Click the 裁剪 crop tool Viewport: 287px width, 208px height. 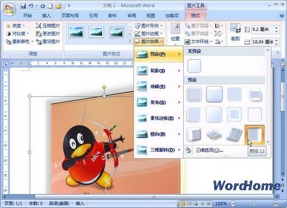pyautogui.click(x=235, y=32)
